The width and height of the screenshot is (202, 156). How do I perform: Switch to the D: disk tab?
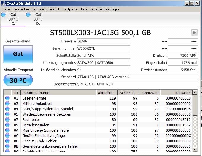[38, 19]
